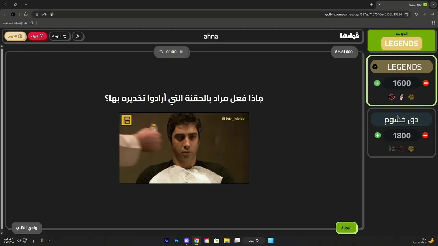Image resolution: width=438 pixels, height=246 pixels.
Task: Use the دق خشوم swap-cards helper
Action: coord(392,149)
